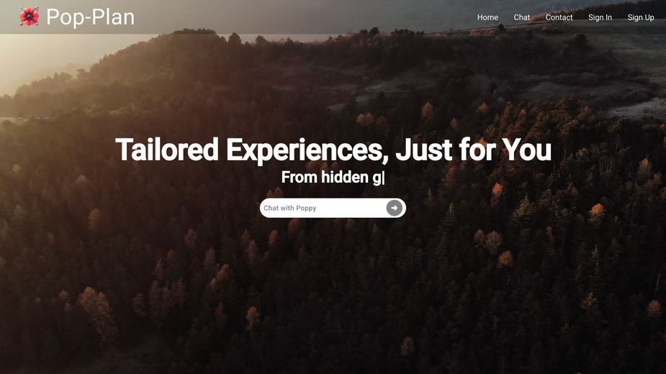Go to the Chat page
This screenshot has width=666, height=374.
[x=521, y=17]
